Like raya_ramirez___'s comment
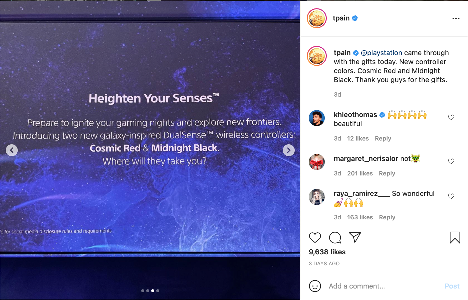 click(x=451, y=196)
